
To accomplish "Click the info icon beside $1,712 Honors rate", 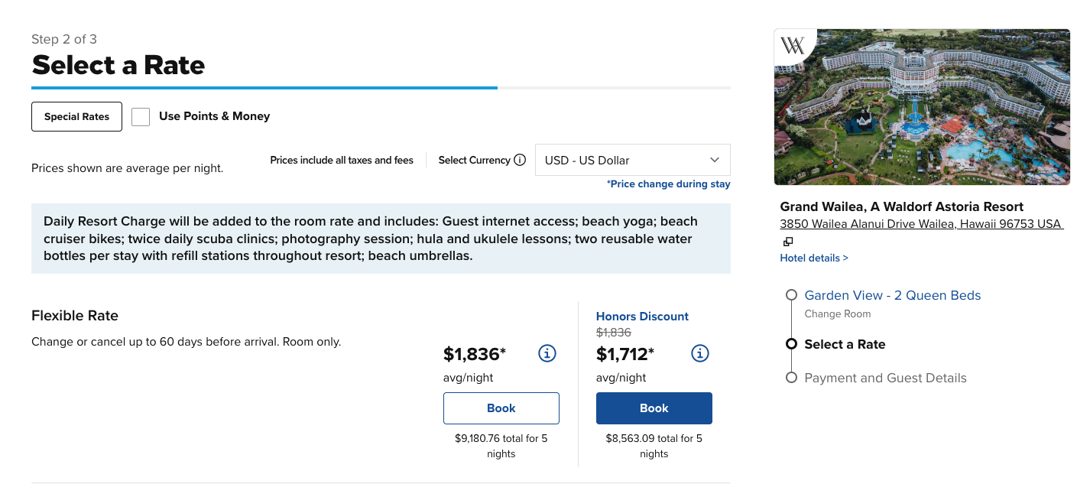I will 700,353.
